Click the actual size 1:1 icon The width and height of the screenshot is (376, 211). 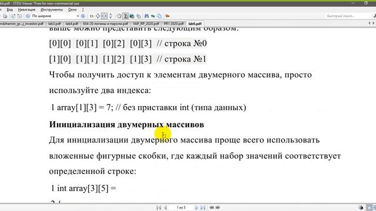pyautogui.click(x=92, y=16)
